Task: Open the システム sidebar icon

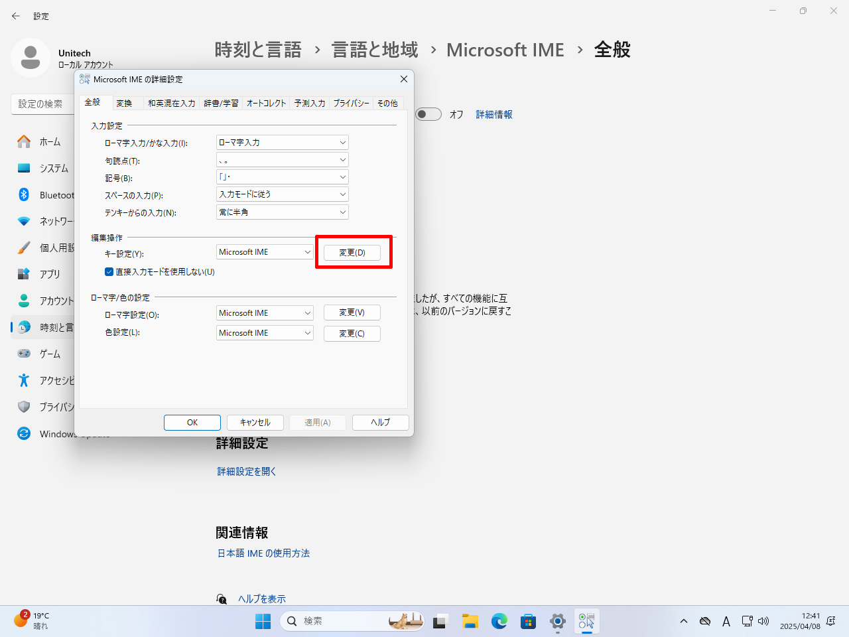Action: tap(24, 168)
